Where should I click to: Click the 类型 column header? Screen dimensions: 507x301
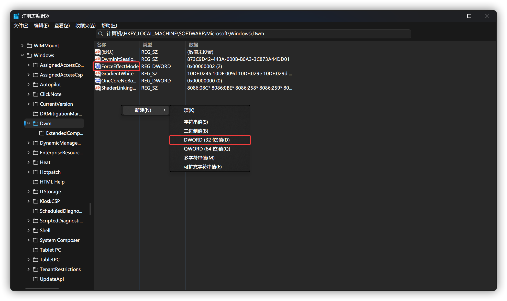pyautogui.click(x=162, y=45)
